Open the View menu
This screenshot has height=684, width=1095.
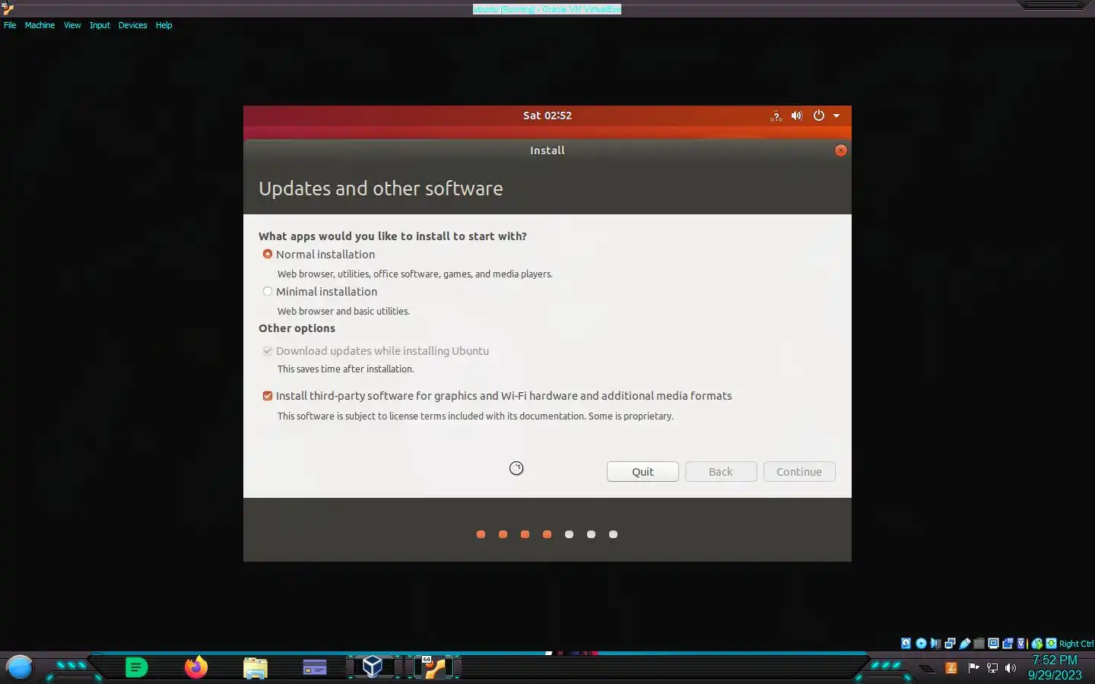click(x=72, y=25)
